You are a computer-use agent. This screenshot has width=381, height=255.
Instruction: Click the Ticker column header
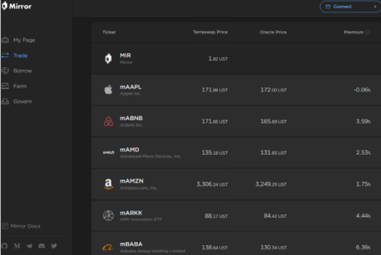(x=109, y=32)
